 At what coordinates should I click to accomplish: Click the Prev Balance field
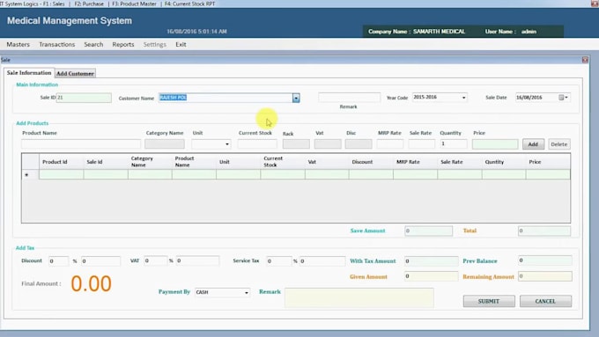coord(545,260)
